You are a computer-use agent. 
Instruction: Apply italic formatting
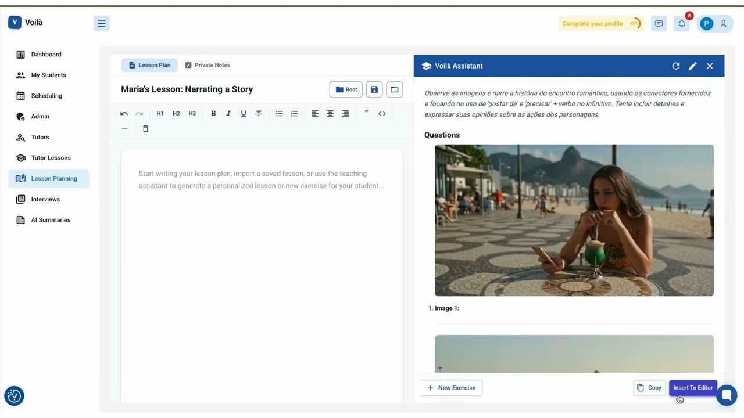228,114
